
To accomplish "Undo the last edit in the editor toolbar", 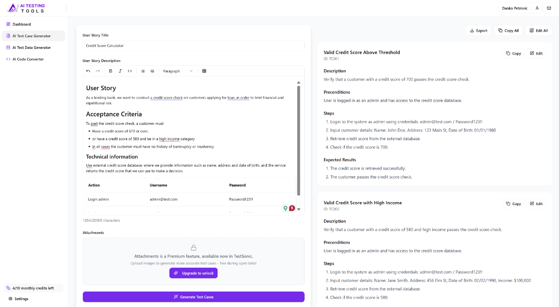I will (88, 71).
